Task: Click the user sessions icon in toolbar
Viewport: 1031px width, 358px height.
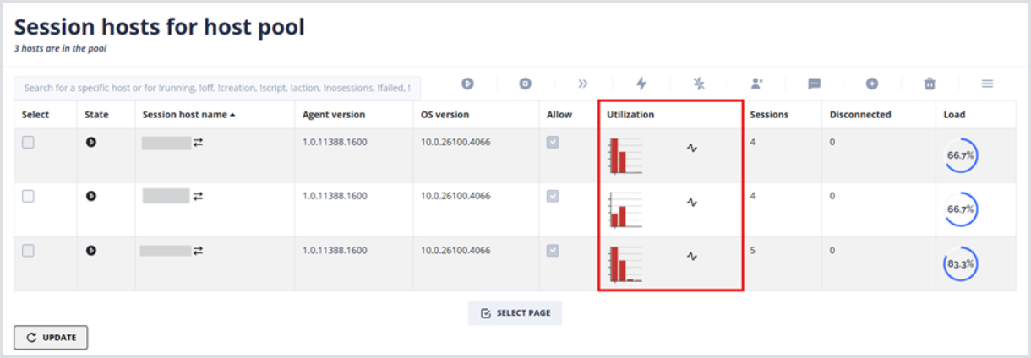Action: click(756, 84)
